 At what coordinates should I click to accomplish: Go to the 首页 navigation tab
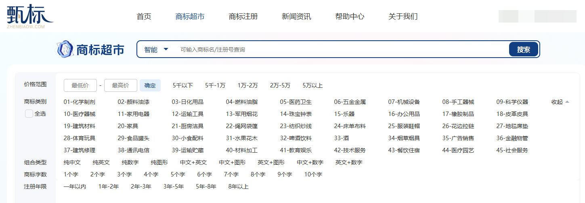click(144, 17)
